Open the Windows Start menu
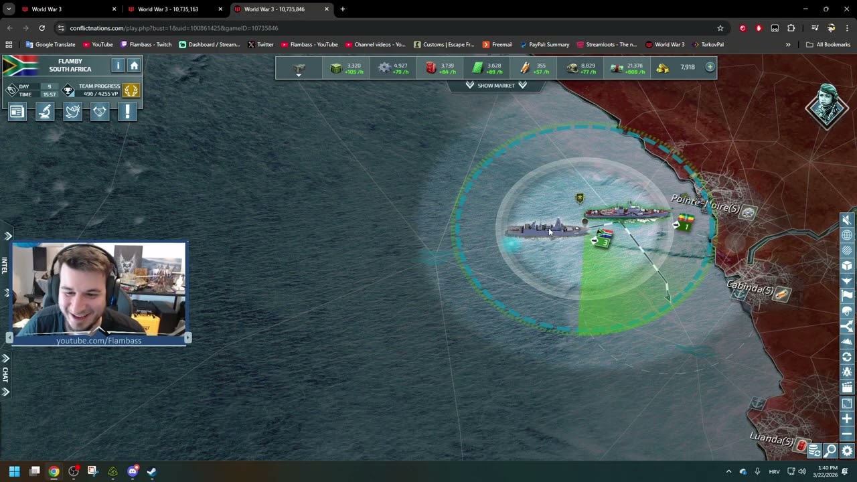This screenshot has height=482, width=857. [x=14, y=471]
